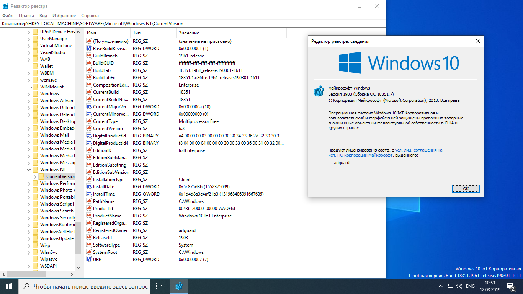This screenshot has height=294, width=523.
Task: Switch the ENG input language indicator
Action: 470,286
